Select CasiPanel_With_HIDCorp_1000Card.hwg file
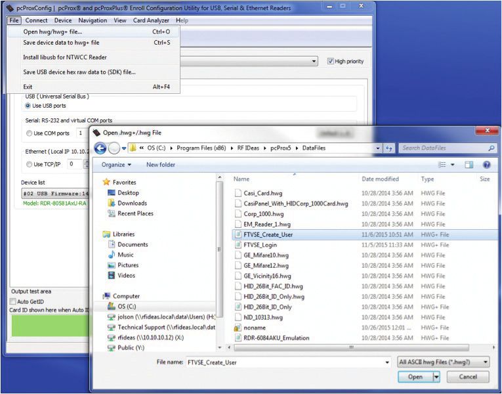502x394 pixels. point(295,204)
